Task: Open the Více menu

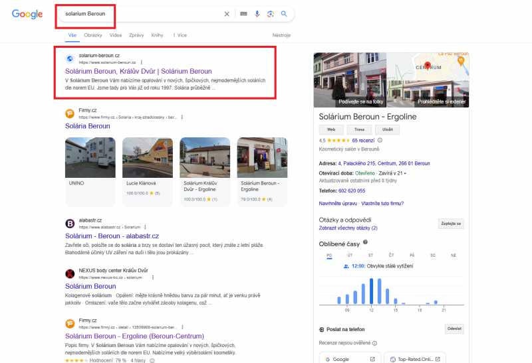Action: pyautogui.click(x=180, y=35)
